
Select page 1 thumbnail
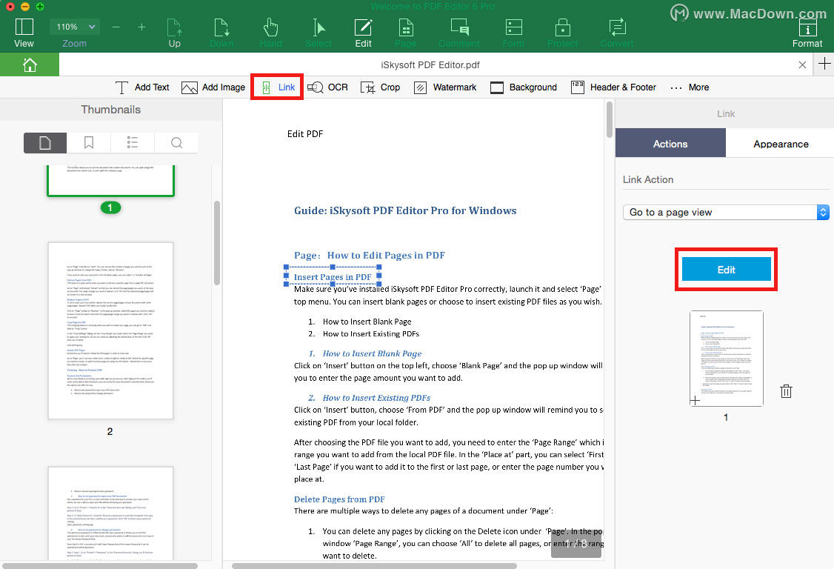(x=110, y=181)
